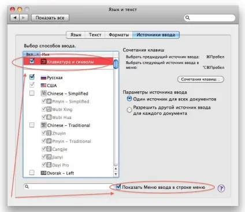Click the list's scroll down arrow
245x212 pixels.
(116, 174)
